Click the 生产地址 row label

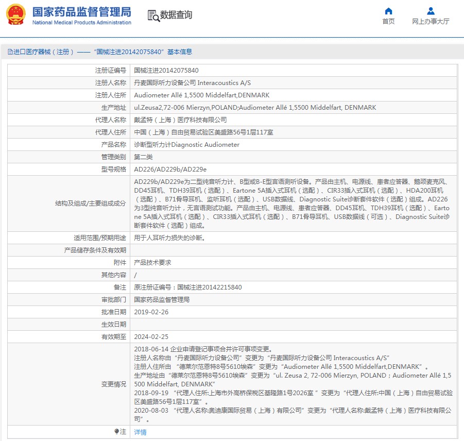[114, 108]
